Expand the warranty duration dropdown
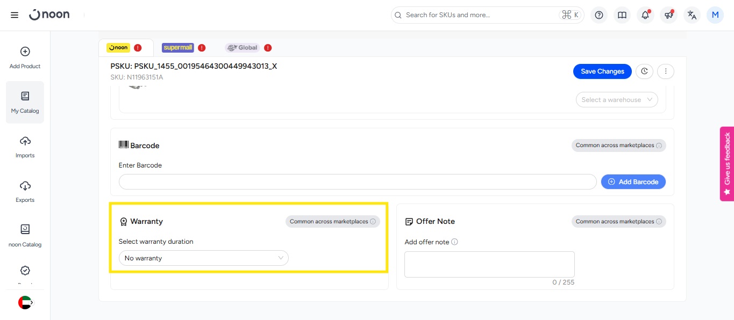 coord(203,258)
